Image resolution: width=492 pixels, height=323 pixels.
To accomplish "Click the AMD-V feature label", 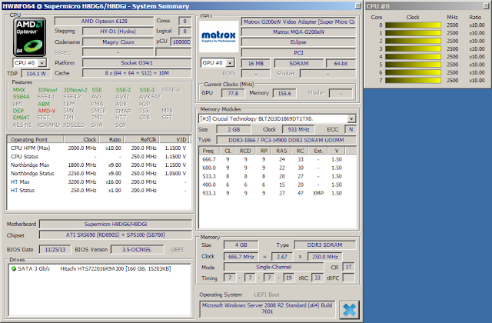I will (46, 111).
